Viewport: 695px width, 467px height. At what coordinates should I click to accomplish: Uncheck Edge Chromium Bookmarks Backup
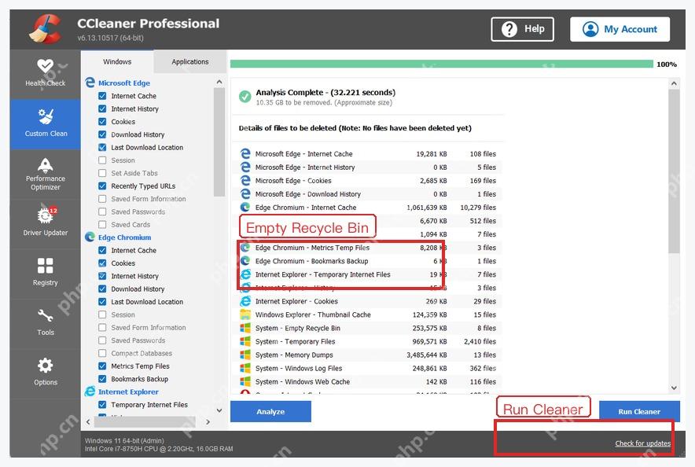coord(102,379)
